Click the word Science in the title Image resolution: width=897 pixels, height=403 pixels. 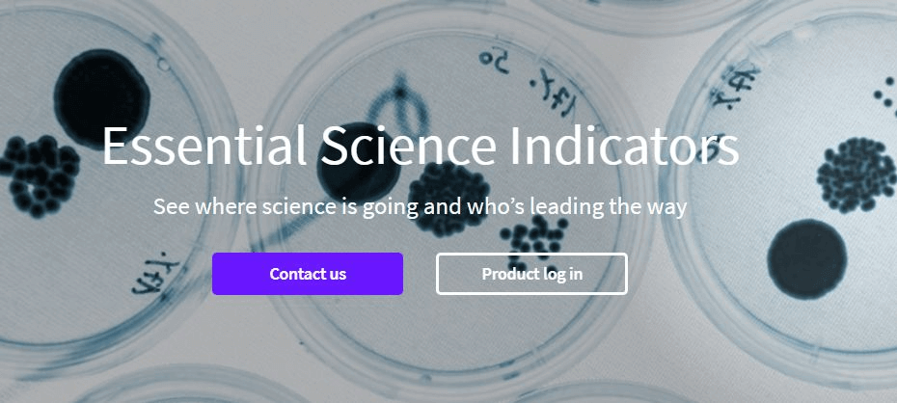[408, 146]
